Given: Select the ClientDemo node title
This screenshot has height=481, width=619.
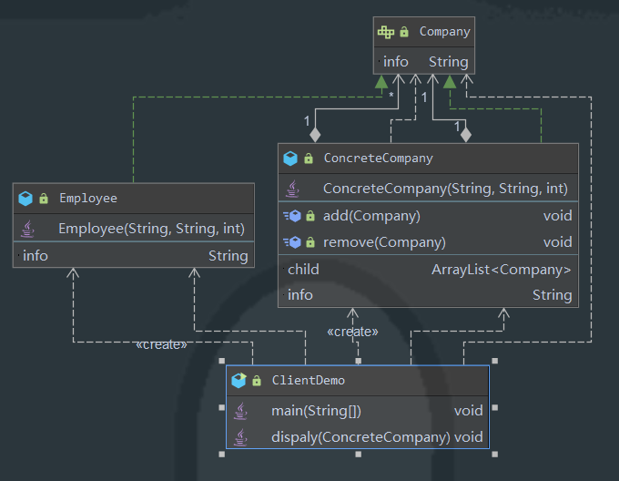Looking at the screenshot, I should point(309,381).
